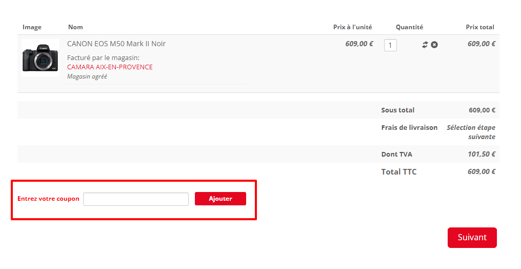Focus the quantity field showing 1
This screenshot has width=521, height=269.
coord(390,45)
